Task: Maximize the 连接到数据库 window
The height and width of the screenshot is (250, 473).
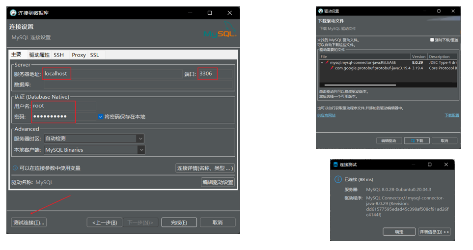Action: (x=210, y=13)
